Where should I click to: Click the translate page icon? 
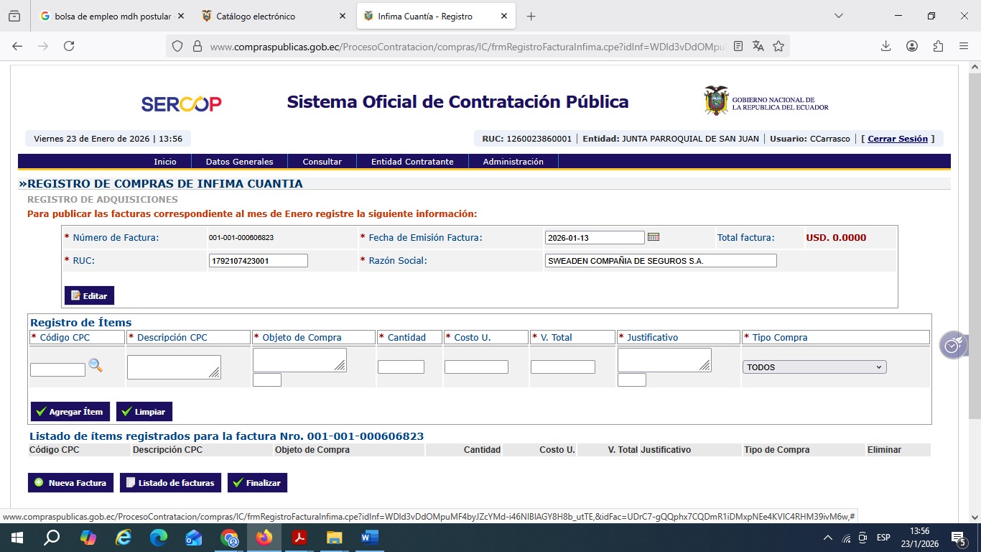coord(758,46)
